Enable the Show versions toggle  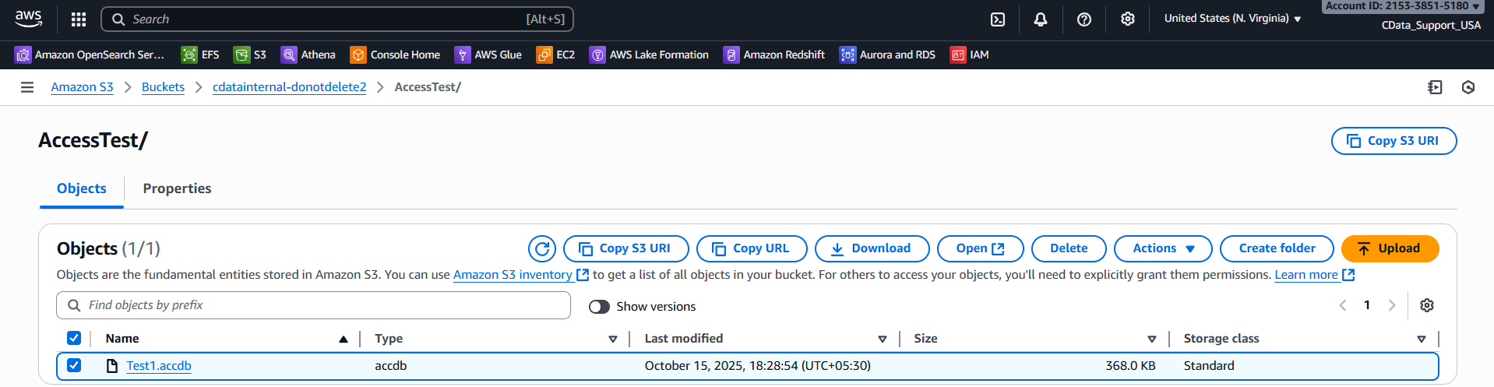point(599,307)
